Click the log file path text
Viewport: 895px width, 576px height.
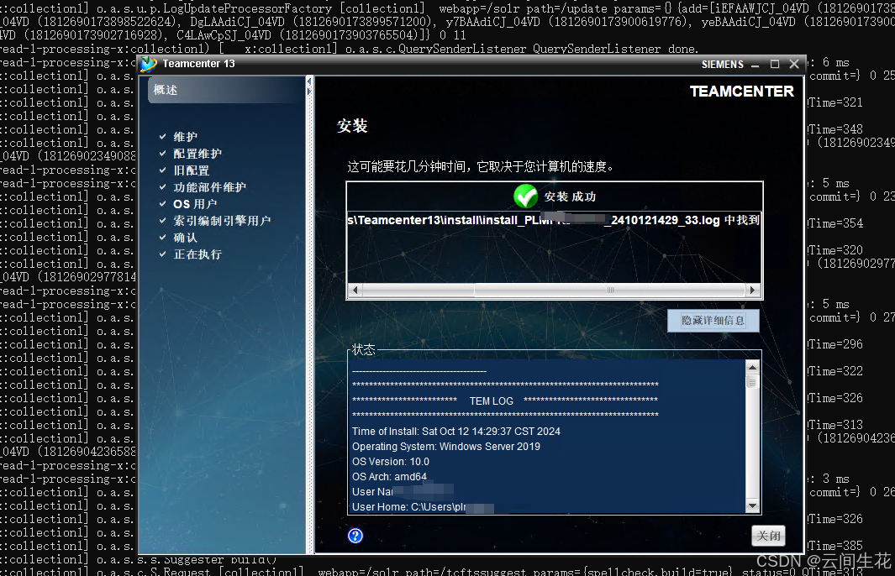[x=553, y=220]
